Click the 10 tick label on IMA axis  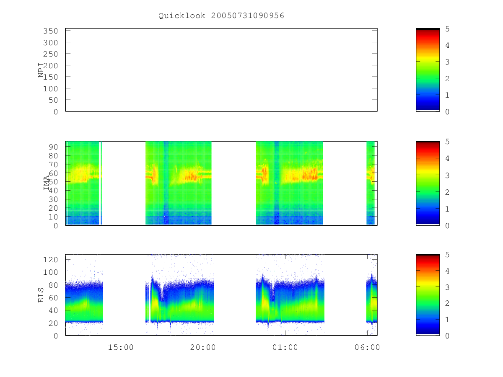[54, 217]
